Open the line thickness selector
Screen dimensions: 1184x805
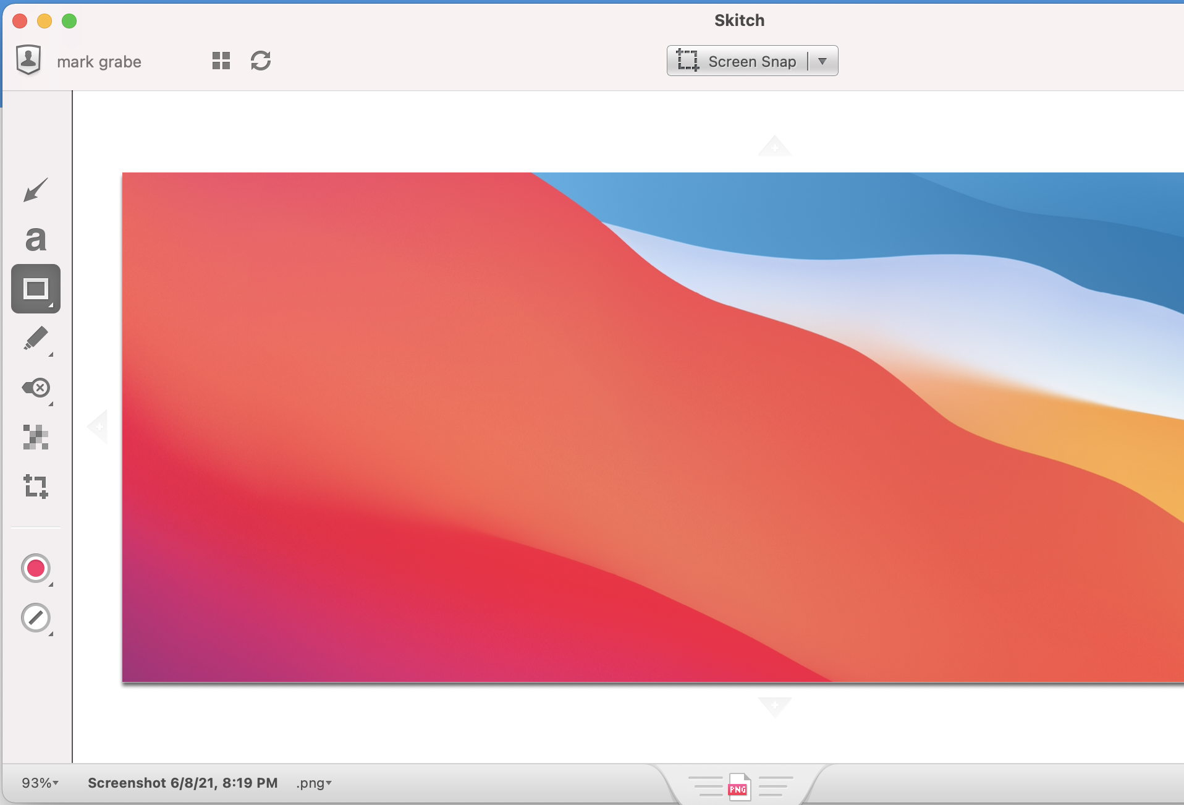(36, 618)
